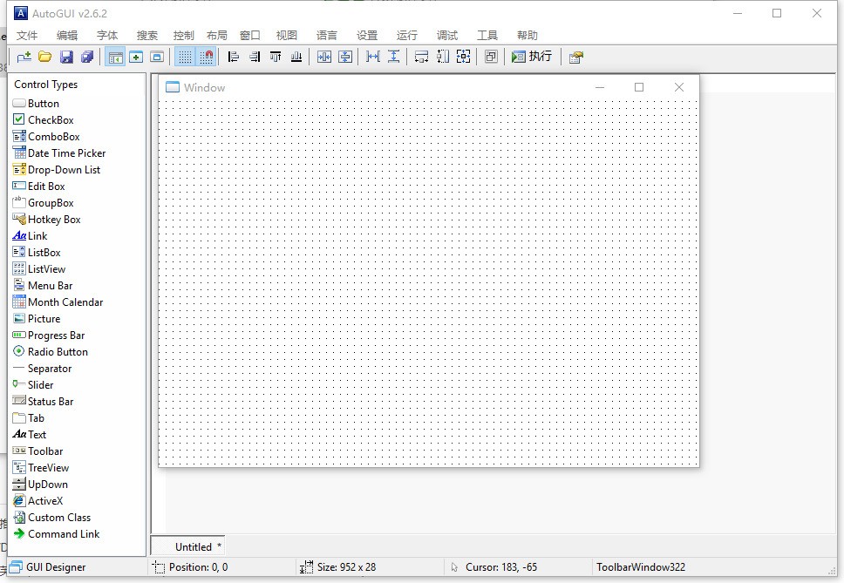This screenshot has width=844, height=583.
Task: Select Radio Button control type
Action: tap(58, 352)
